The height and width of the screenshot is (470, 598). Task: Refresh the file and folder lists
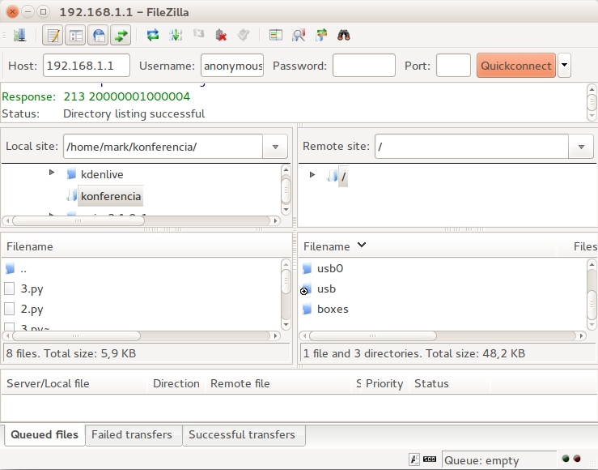153,36
